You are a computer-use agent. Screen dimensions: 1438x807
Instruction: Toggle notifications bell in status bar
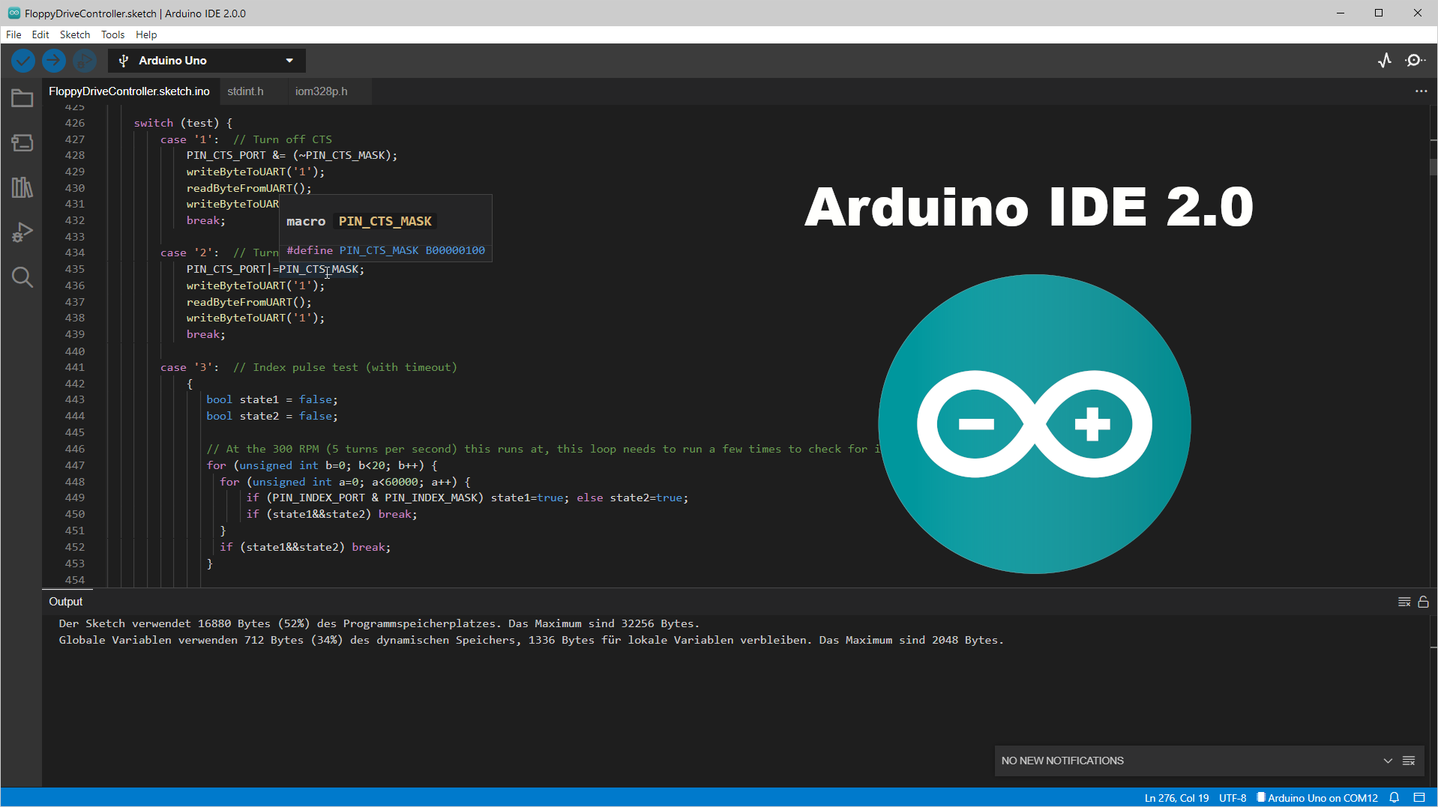pyautogui.click(x=1395, y=798)
